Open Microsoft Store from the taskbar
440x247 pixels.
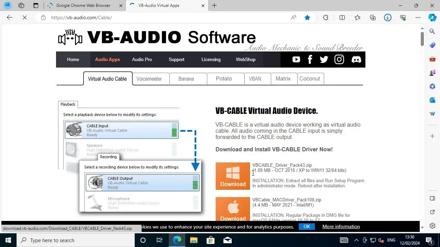click(210, 240)
